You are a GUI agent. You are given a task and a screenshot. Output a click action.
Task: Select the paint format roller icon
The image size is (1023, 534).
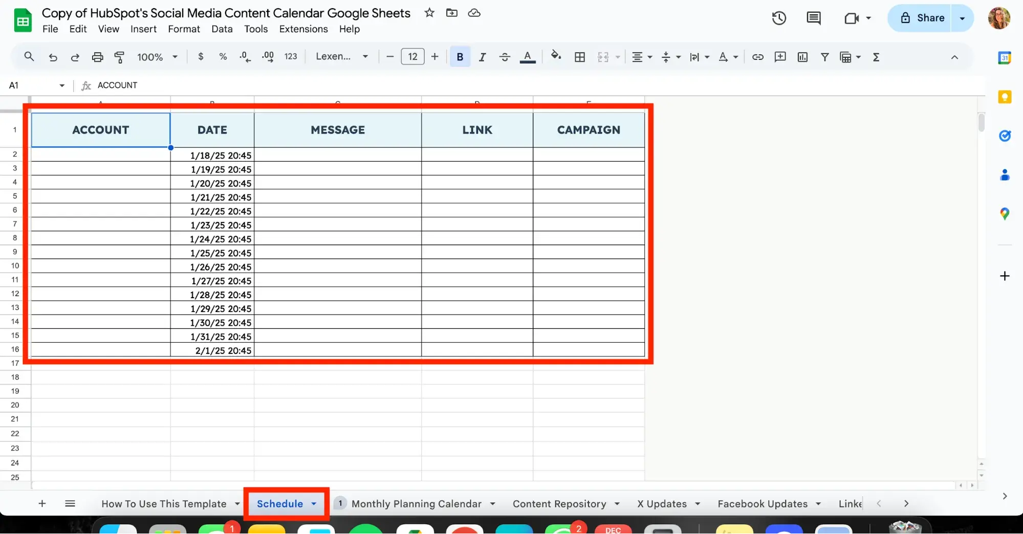click(119, 57)
